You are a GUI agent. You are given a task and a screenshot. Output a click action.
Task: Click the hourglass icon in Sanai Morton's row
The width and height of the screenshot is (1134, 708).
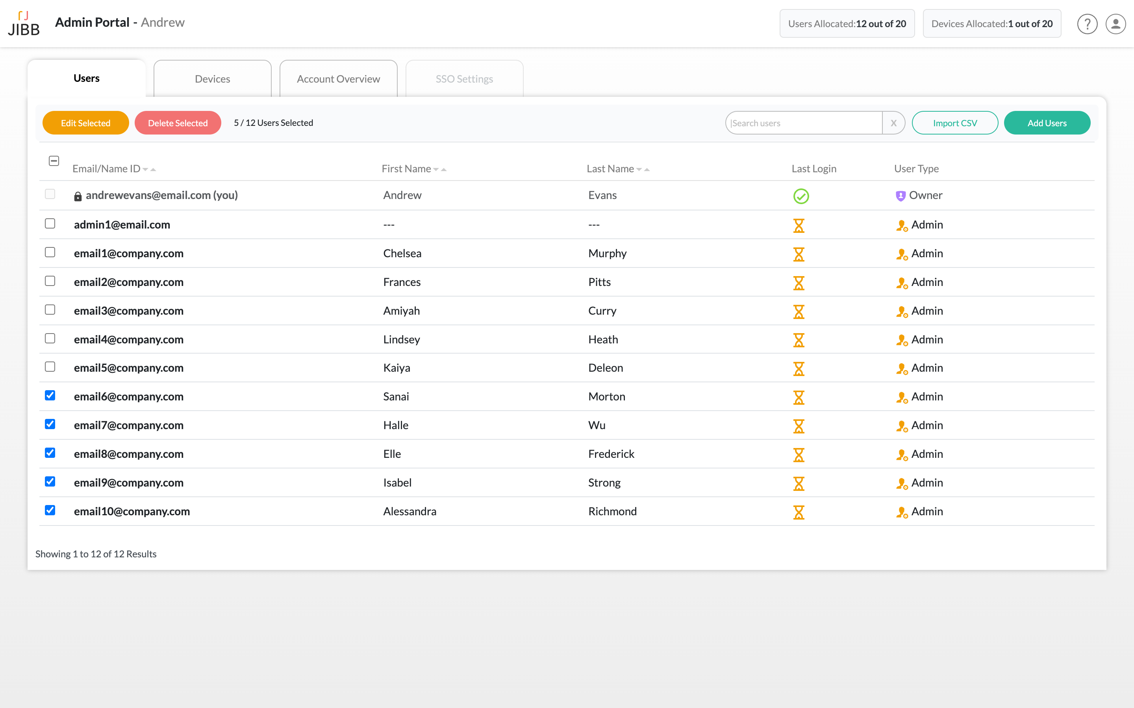coord(799,397)
